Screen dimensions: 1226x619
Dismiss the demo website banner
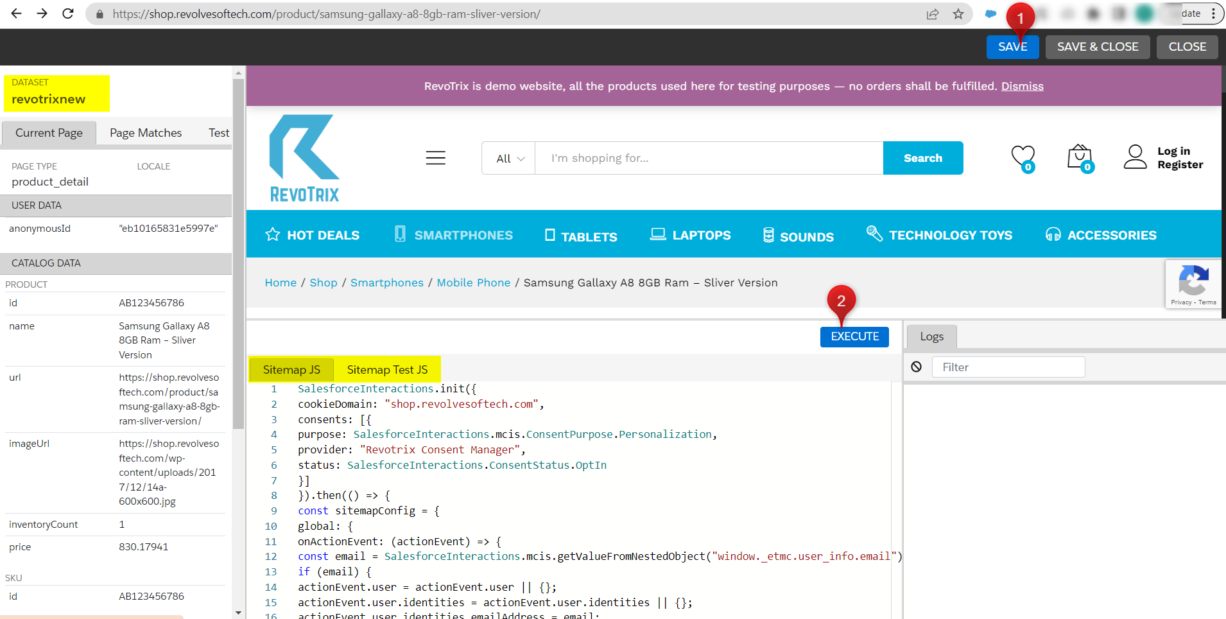point(1022,86)
